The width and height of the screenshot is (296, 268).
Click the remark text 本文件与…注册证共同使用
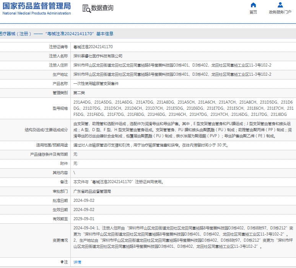119,182
